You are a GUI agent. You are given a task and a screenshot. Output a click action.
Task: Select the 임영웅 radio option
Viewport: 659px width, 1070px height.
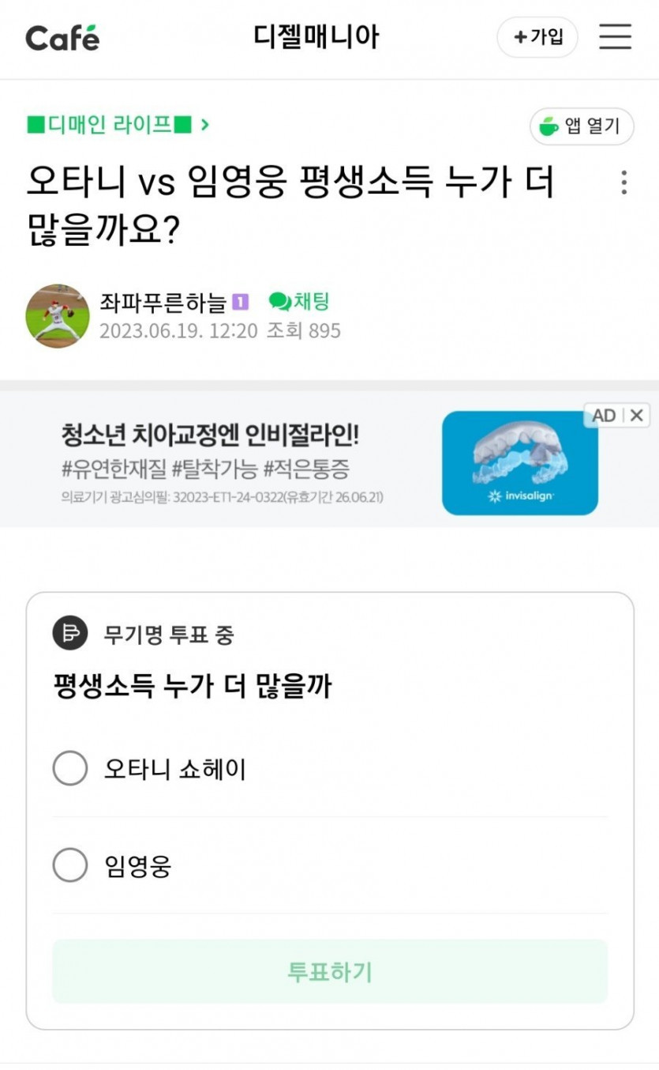[70, 865]
